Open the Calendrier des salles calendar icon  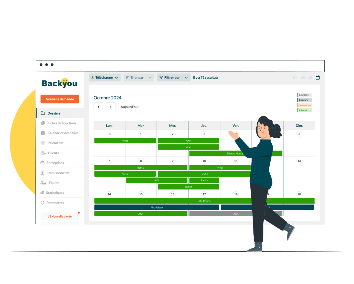[x=43, y=133]
